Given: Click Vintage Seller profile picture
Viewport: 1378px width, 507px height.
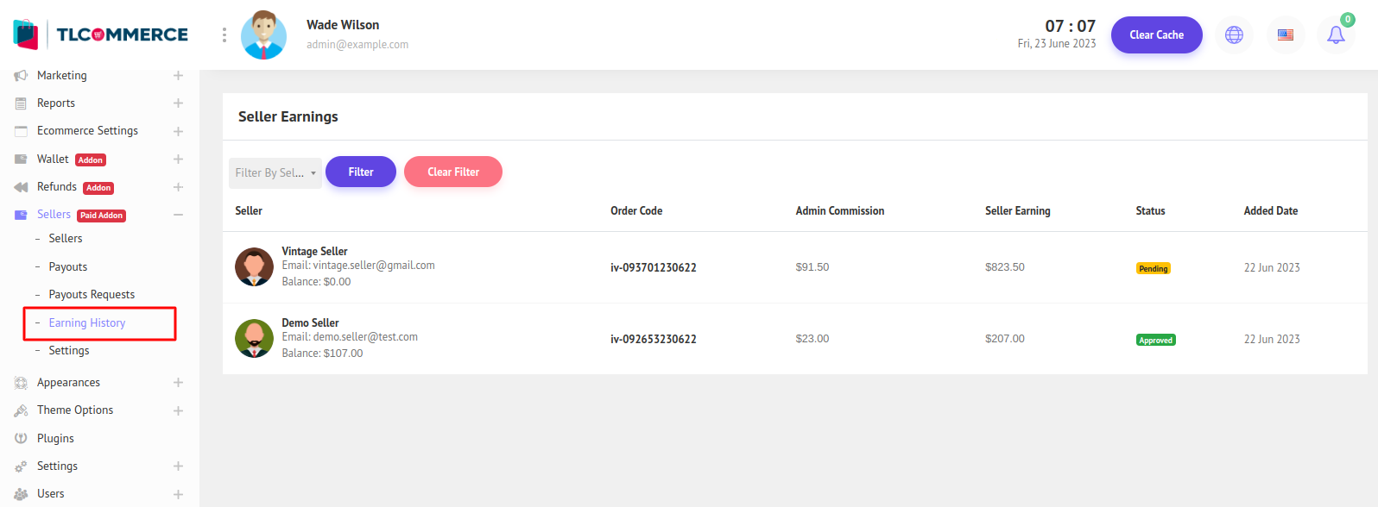Looking at the screenshot, I should [x=254, y=267].
